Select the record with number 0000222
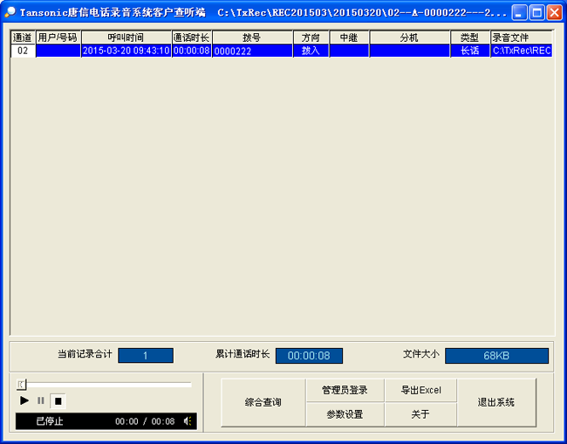This screenshot has width=567, height=444. [x=251, y=51]
